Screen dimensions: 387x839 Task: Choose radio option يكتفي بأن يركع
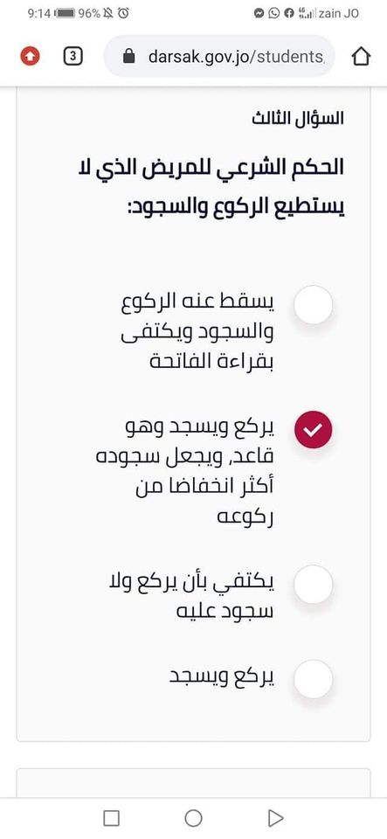coord(314,585)
